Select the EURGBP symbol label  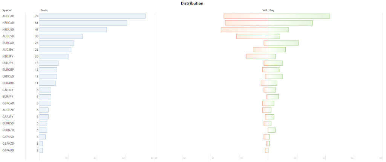8,70
